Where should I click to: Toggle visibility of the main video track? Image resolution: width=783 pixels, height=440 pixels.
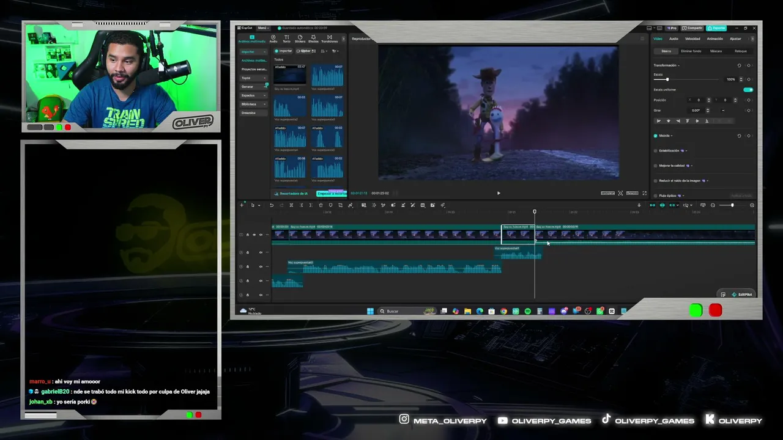pyautogui.click(x=254, y=235)
